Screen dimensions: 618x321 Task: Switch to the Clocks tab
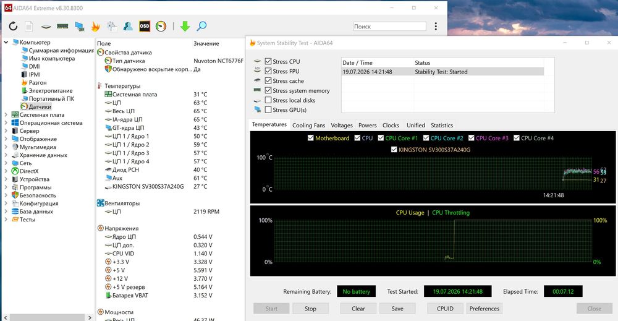pos(391,125)
